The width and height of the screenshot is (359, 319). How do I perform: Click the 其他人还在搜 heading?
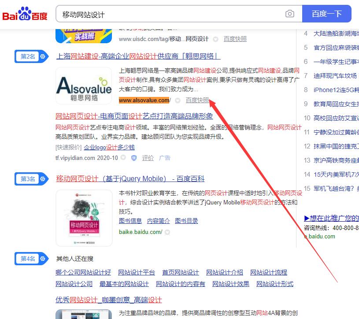coord(75,259)
